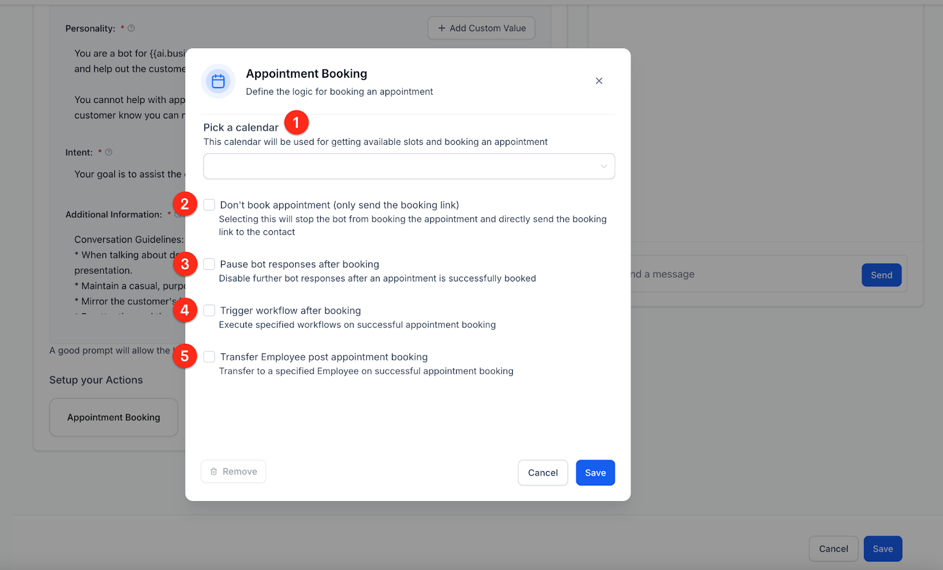The width and height of the screenshot is (943, 570).
Task: Click the Add Custom Value button
Action: coord(481,28)
